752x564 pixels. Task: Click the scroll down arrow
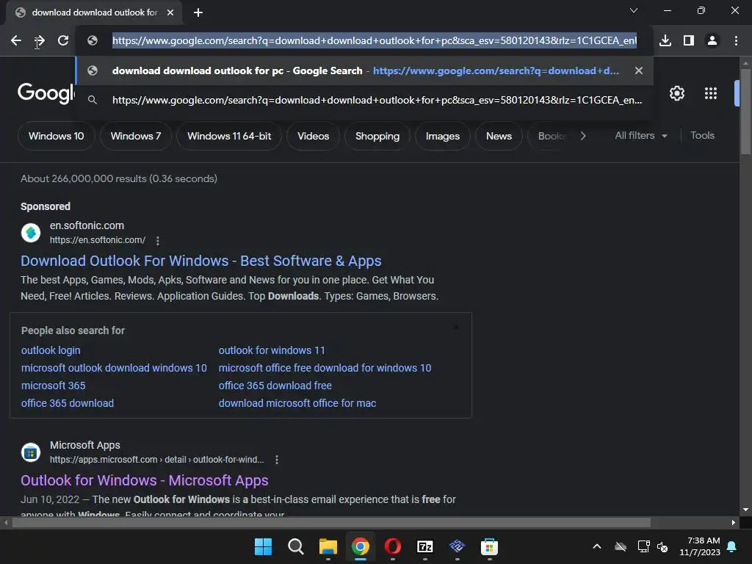coord(745,510)
